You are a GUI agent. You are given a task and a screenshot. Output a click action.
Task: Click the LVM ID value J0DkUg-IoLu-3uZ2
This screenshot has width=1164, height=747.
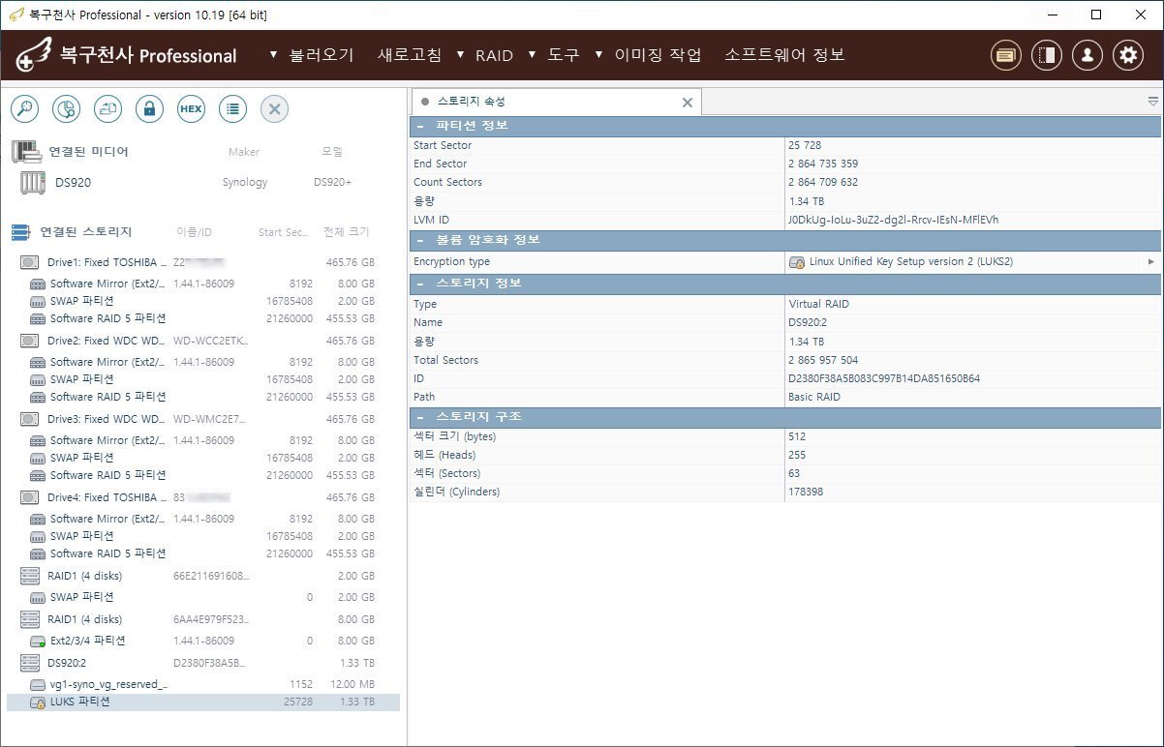[x=893, y=220]
